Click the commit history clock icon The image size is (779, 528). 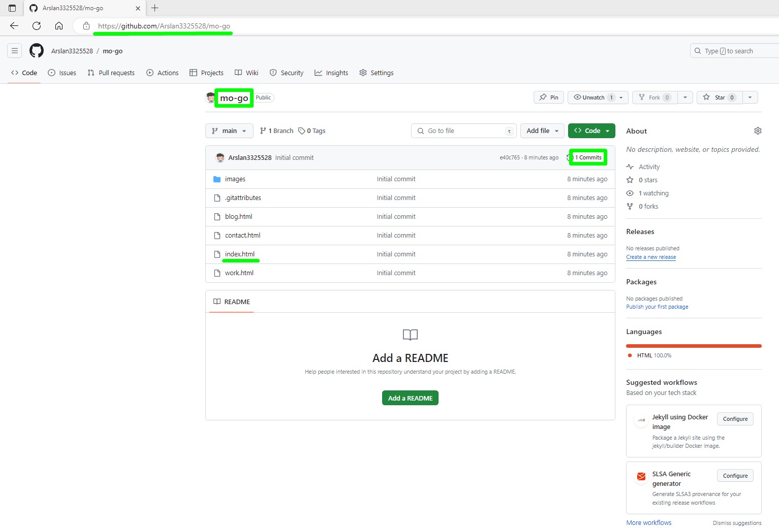569,158
